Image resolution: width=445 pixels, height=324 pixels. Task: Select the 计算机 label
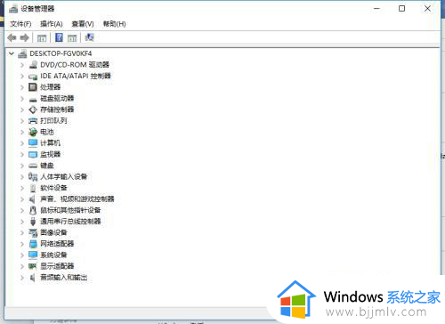51,143
